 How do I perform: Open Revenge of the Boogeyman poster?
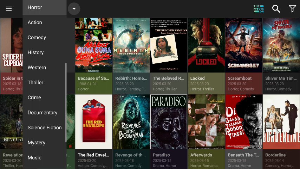click(x=131, y=122)
